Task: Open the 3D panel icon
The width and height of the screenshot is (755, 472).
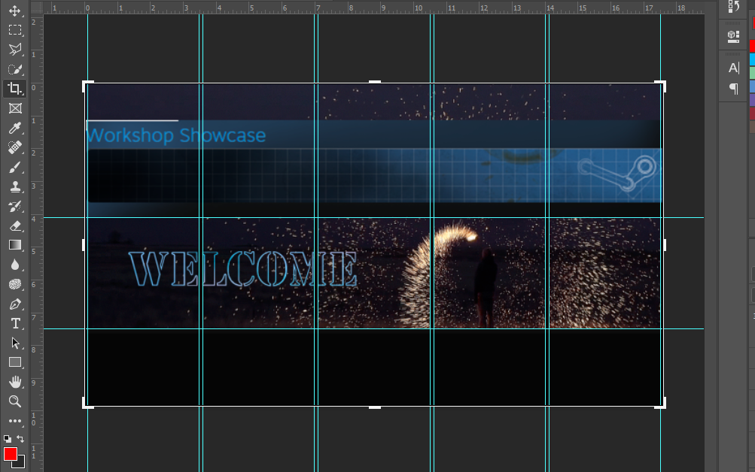Action: (733, 37)
